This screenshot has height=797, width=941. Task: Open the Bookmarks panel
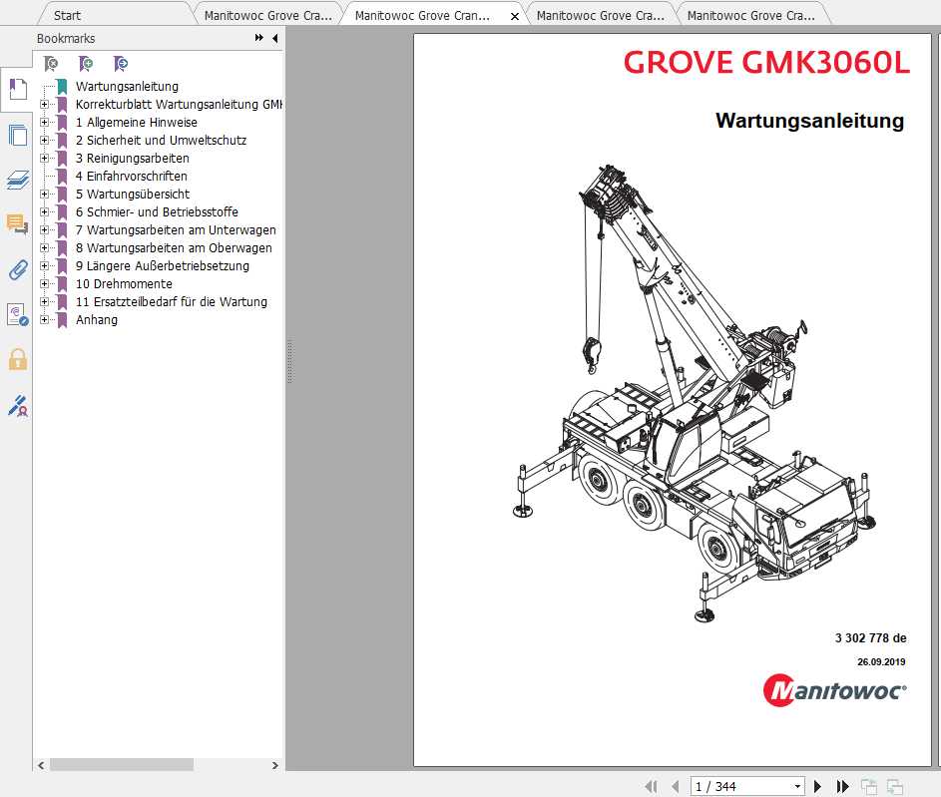coord(16,90)
